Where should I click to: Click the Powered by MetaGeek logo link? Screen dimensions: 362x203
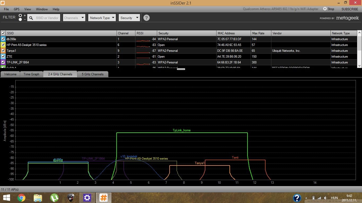pyautogui.click(x=339, y=18)
